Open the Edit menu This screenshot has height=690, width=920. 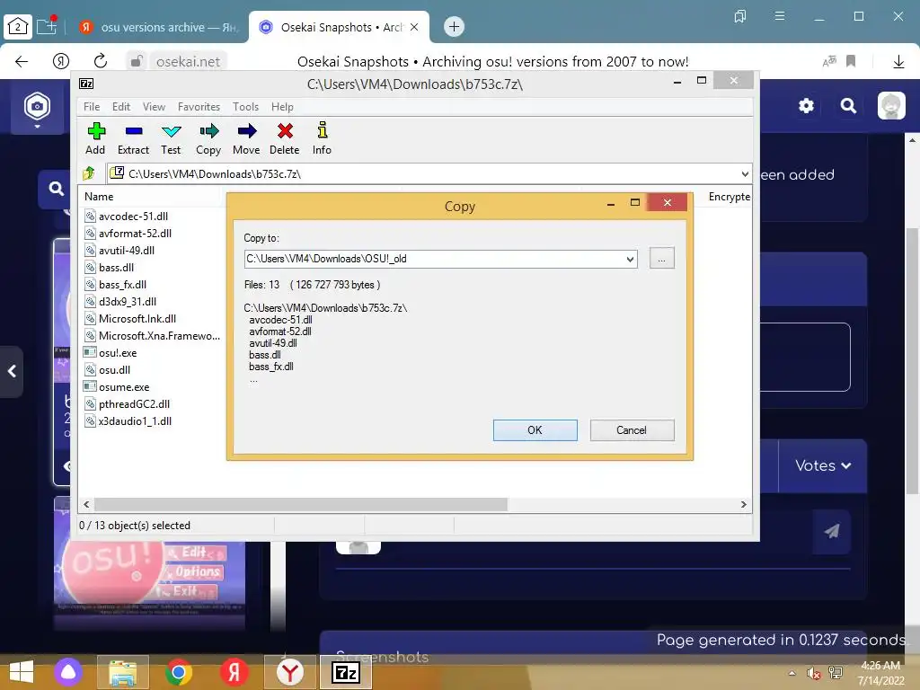[121, 107]
